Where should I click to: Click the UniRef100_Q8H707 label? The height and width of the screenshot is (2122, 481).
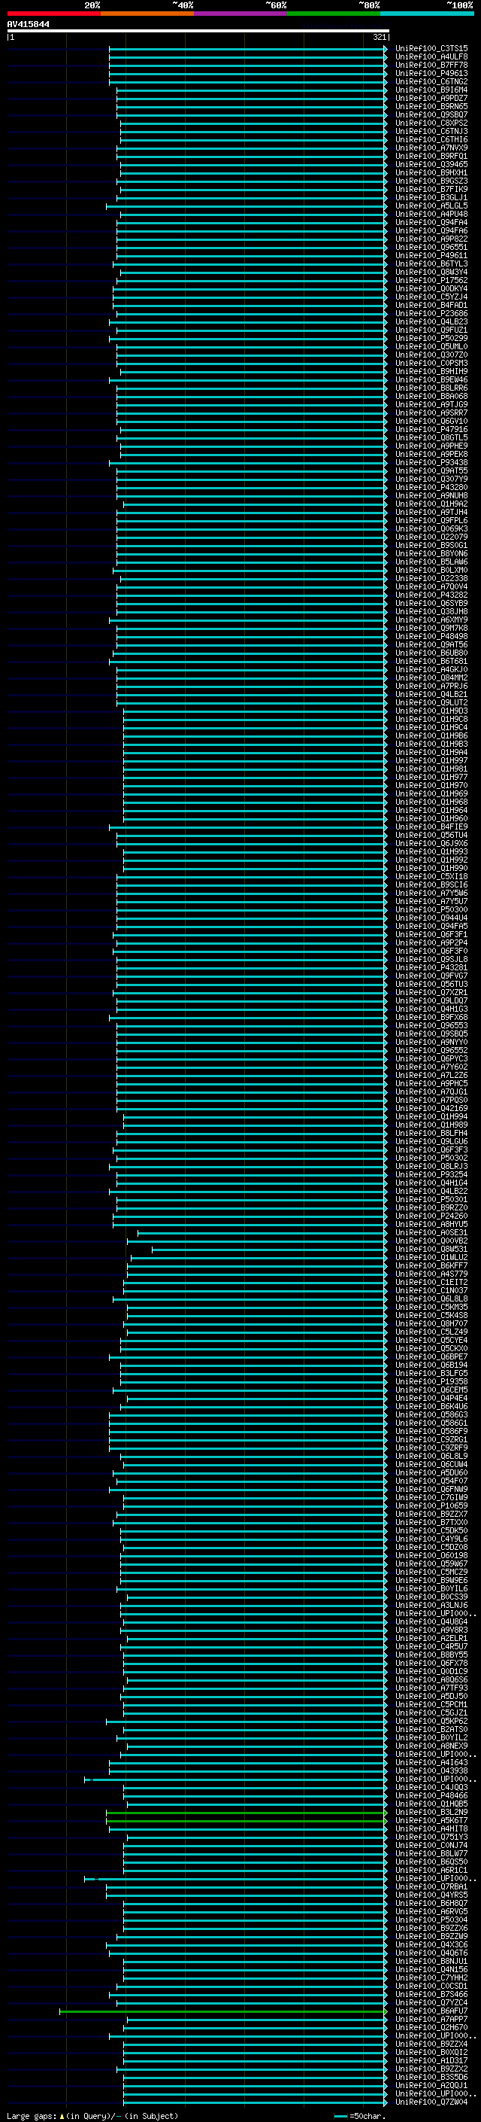click(x=431, y=1324)
